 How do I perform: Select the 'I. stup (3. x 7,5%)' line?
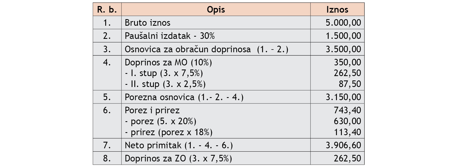[164, 73]
